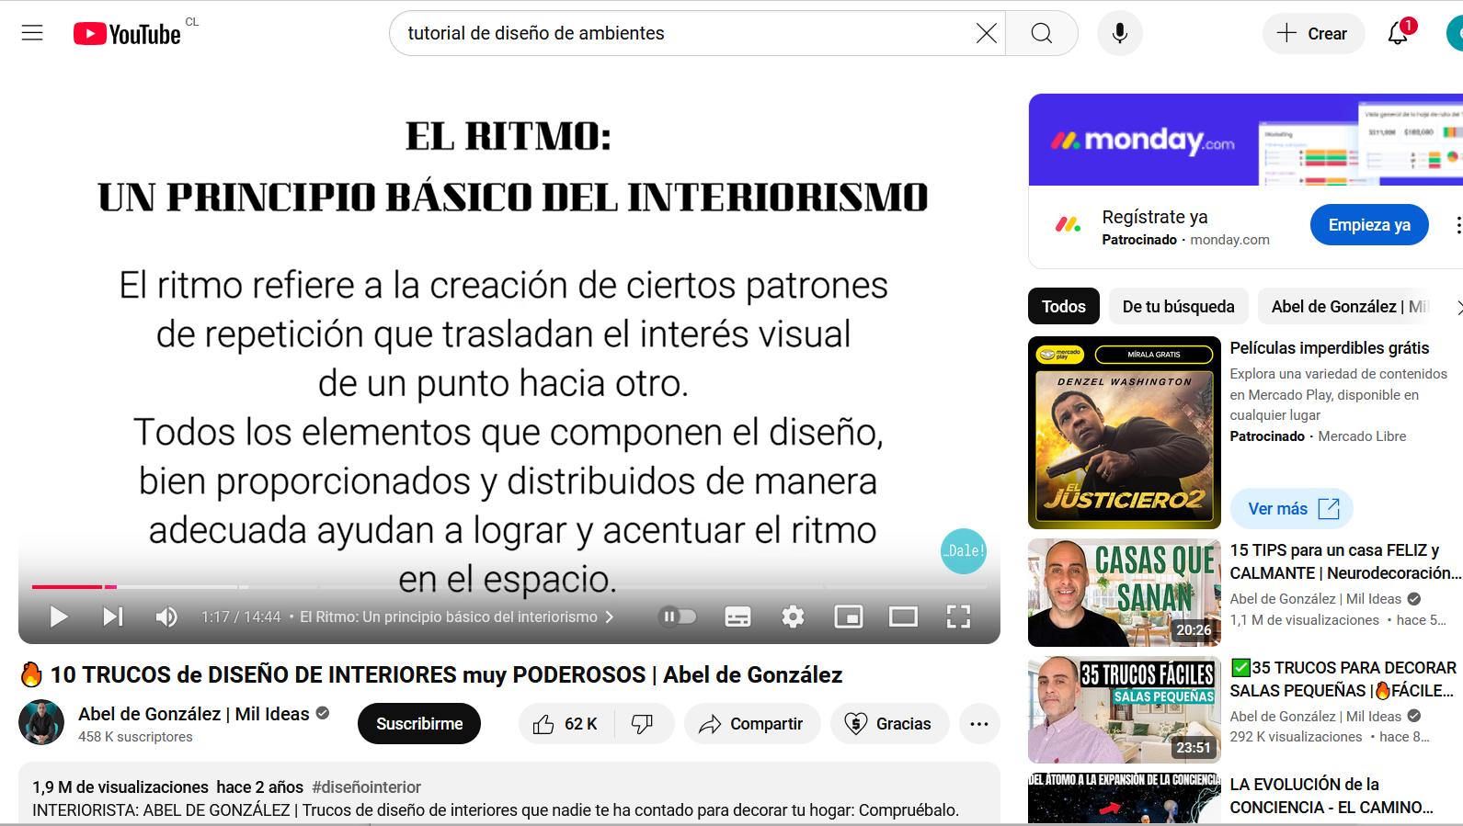Start voice search with microphone
This screenshot has width=1463, height=826.
coord(1119,33)
